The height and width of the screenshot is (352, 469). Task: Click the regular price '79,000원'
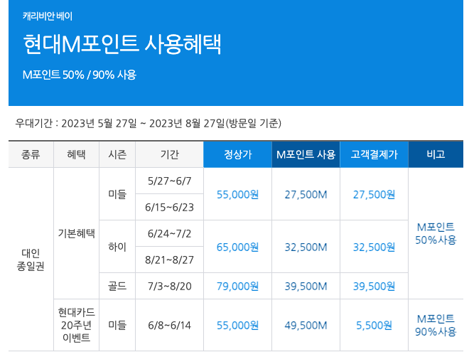pos(238,287)
